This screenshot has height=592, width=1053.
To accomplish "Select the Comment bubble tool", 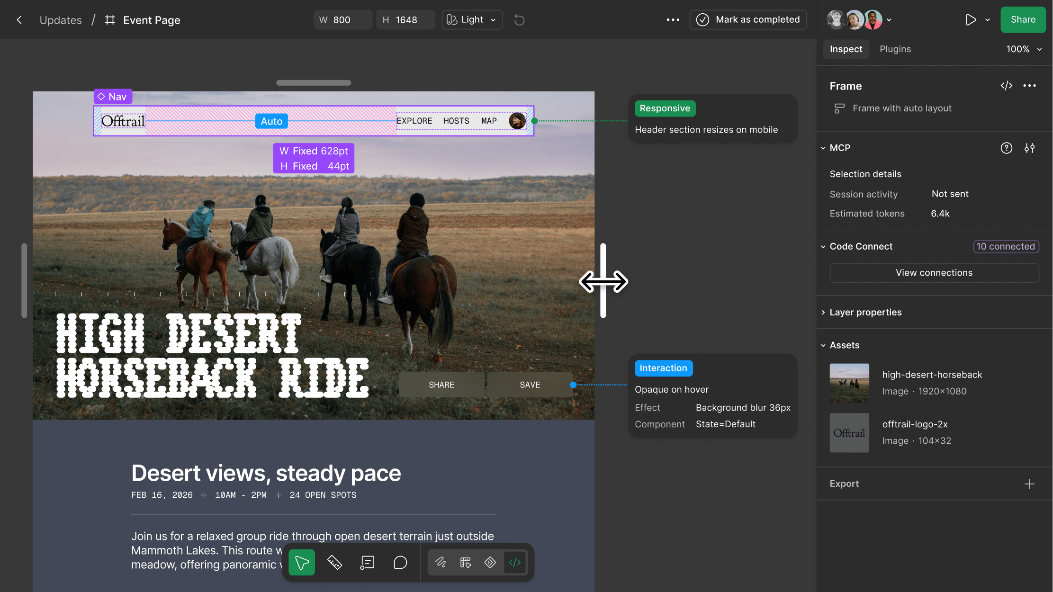I will point(400,563).
